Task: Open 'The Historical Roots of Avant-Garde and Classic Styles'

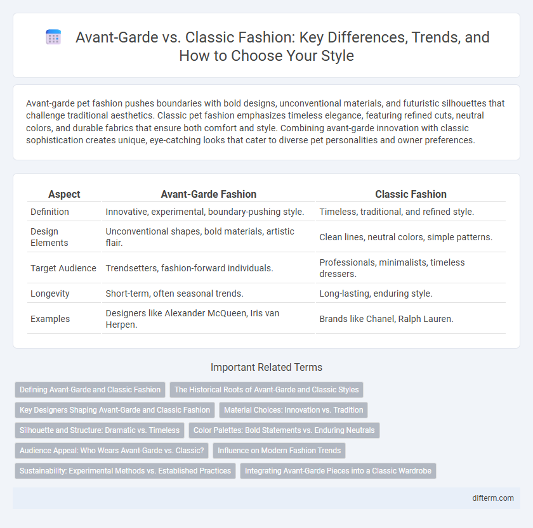Action: [x=266, y=390]
